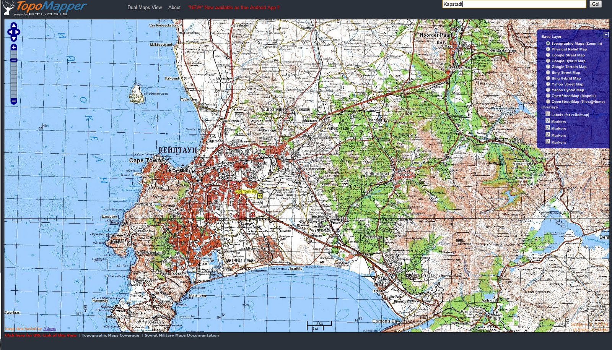612x350 pixels.
Task: Choose OpenStreetMap (Tiles@Home) base layer
Action: 548,102
